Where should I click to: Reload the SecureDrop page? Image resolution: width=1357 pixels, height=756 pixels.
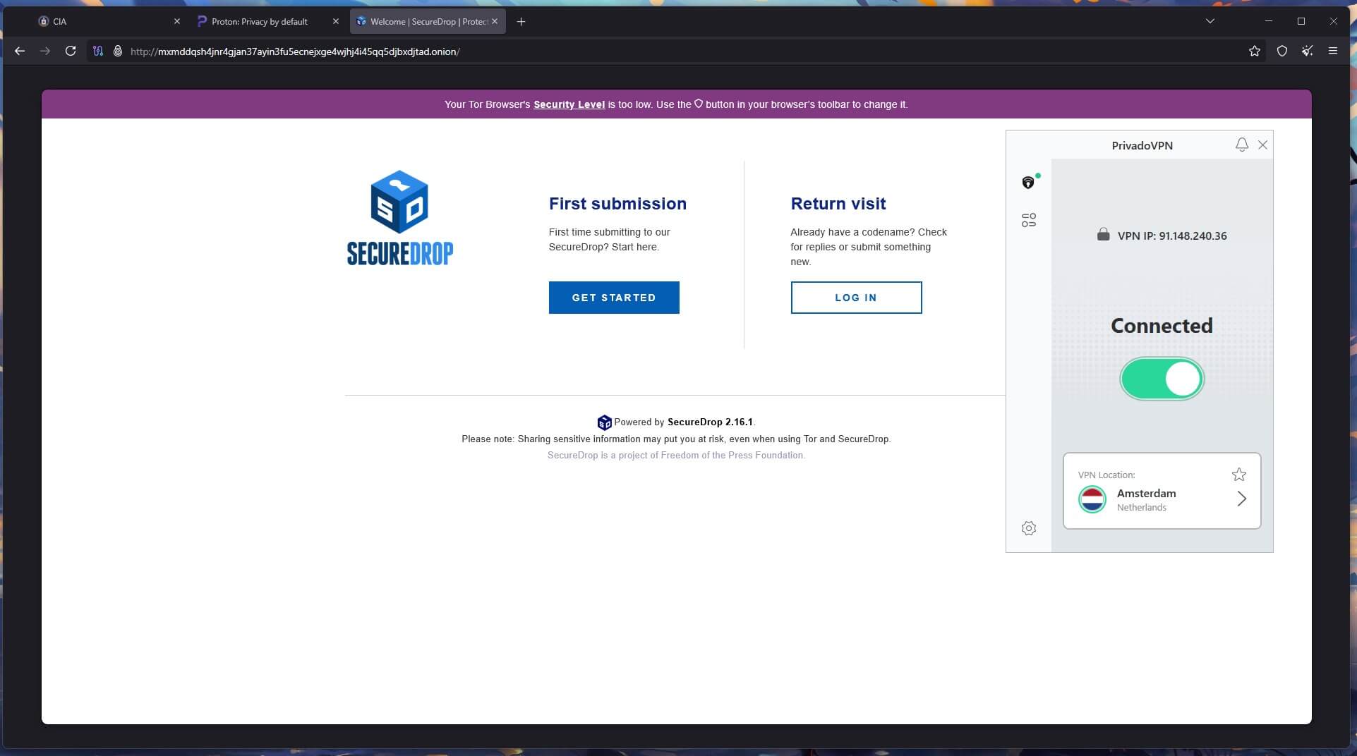[x=71, y=51]
